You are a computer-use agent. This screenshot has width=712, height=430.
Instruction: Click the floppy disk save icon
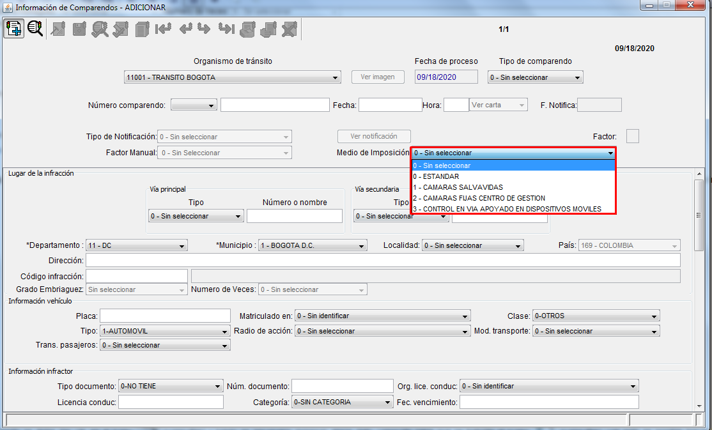click(79, 29)
